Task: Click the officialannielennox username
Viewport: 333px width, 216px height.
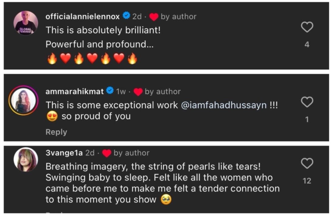Action: [x=83, y=17]
